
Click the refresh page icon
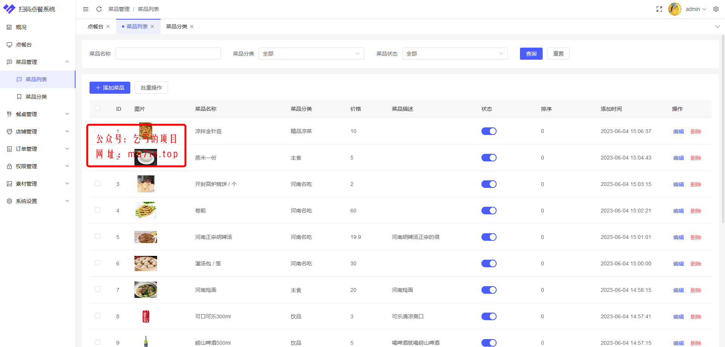click(x=99, y=9)
